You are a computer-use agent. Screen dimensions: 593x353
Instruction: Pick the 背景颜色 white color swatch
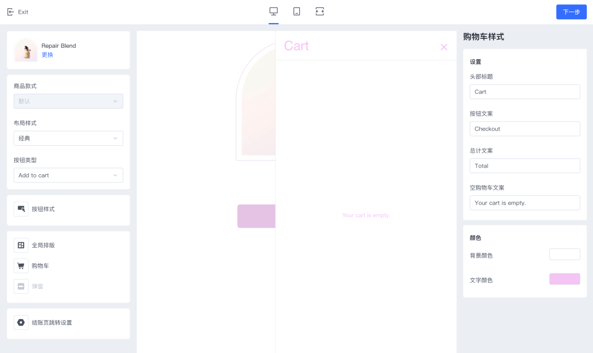pos(564,254)
